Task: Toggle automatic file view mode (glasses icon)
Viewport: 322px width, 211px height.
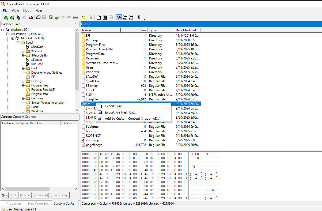Action: (119, 18)
